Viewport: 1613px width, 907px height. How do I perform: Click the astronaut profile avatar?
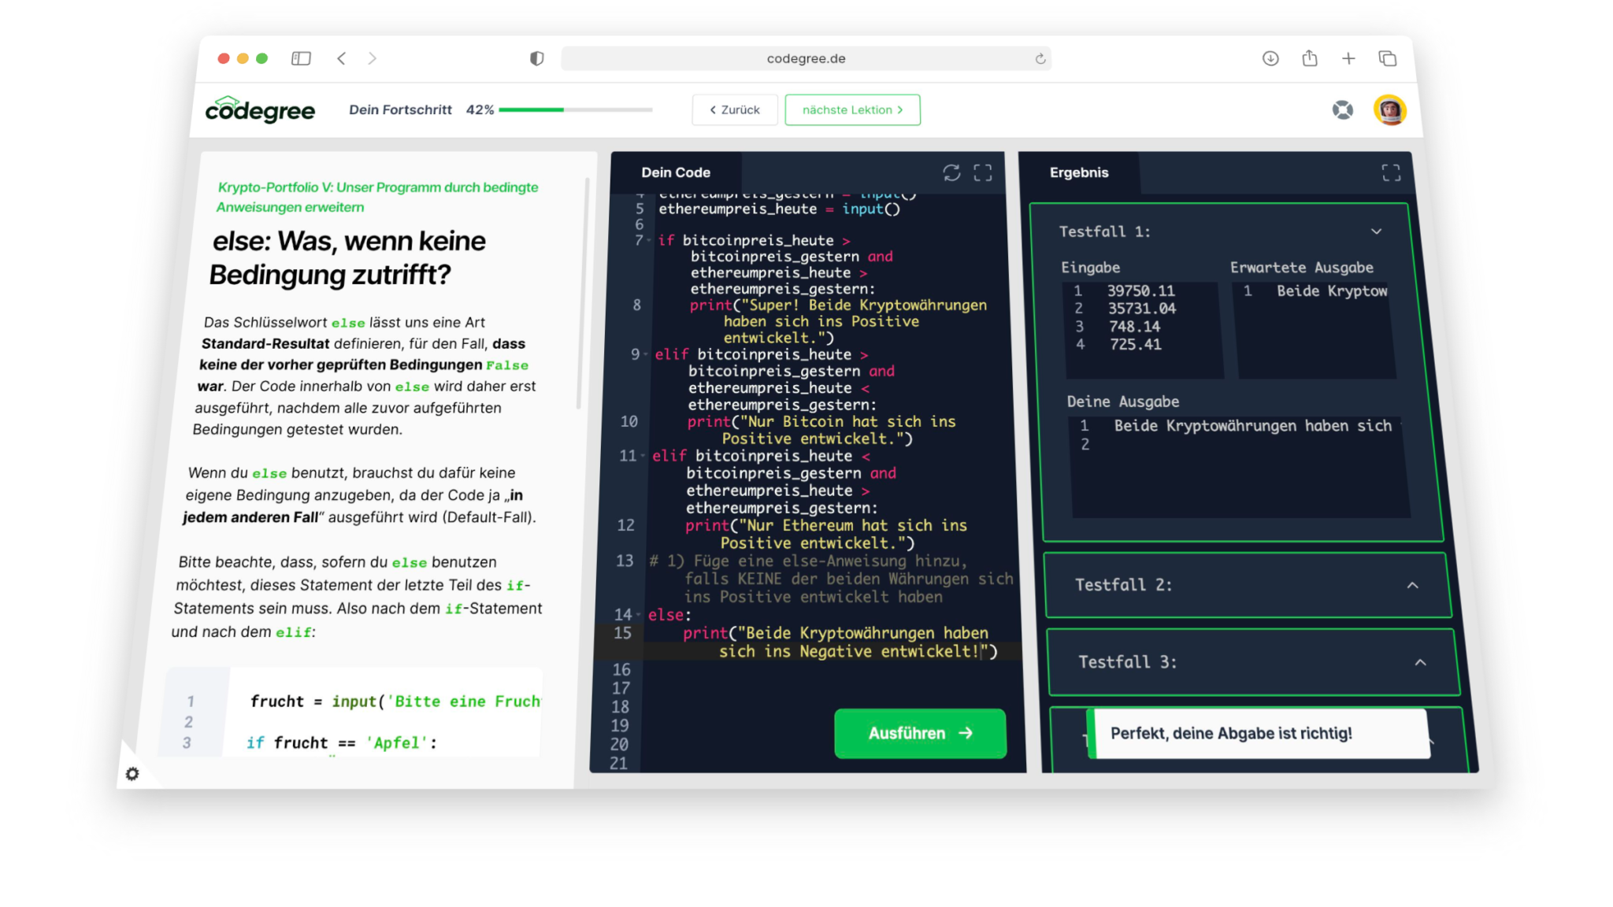coord(1391,110)
